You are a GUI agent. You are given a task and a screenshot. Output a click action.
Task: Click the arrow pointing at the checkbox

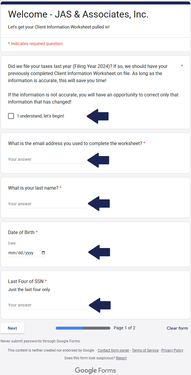tap(98, 116)
